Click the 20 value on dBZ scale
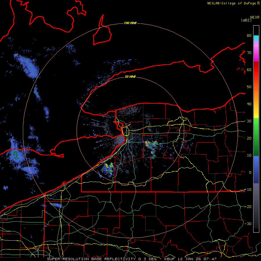Screen dimensions: 261x261 pyautogui.click(x=249, y=138)
